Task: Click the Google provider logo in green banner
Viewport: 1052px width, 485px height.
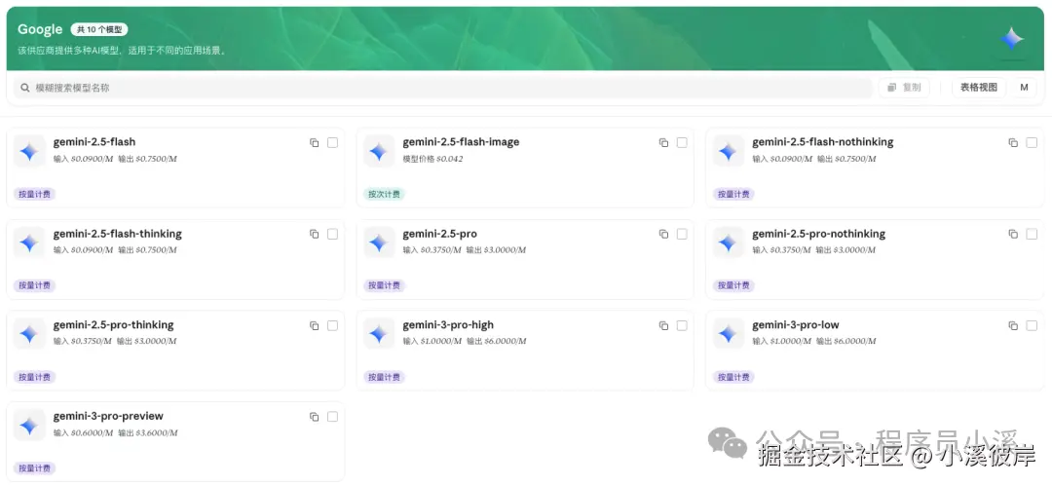Action: (1012, 39)
